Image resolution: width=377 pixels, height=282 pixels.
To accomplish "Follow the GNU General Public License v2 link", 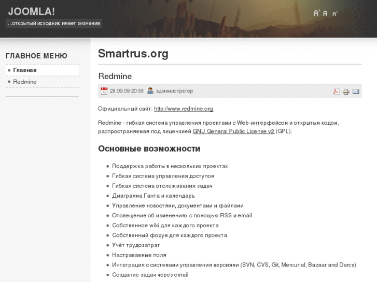I will tap(233, 131).
